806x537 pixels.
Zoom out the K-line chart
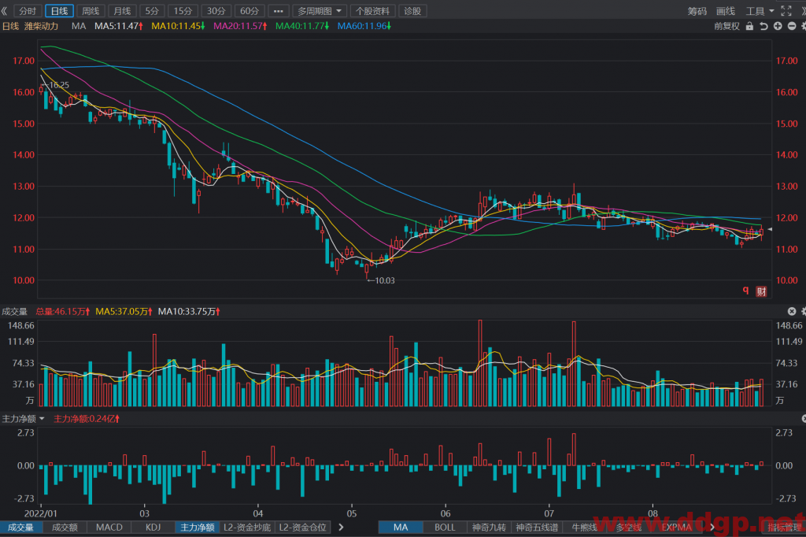tap(792, 26)
